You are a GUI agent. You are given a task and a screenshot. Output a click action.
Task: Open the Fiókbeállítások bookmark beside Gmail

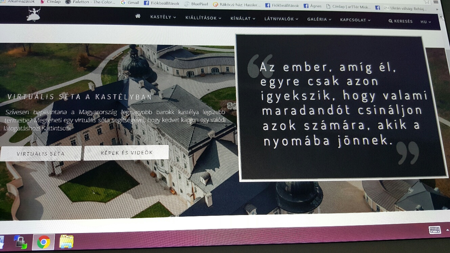(x=161, y=3)
